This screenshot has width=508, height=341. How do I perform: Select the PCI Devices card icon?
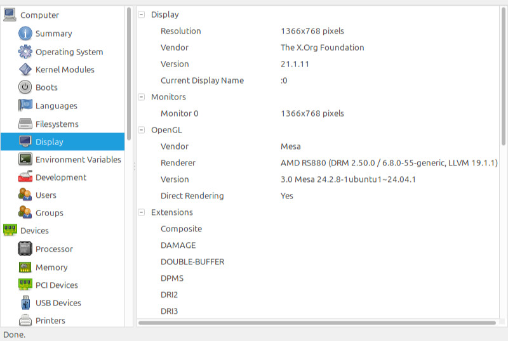click(25, 285)
